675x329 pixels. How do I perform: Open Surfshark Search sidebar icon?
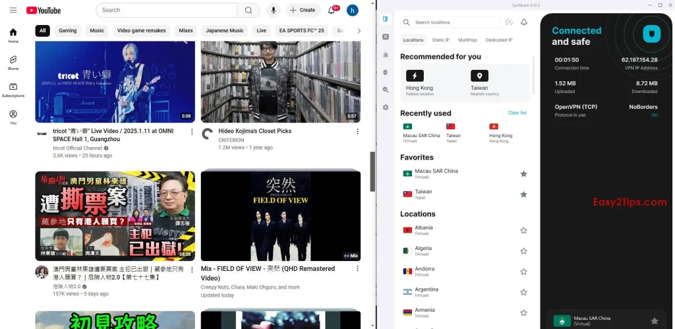[385, 90]
